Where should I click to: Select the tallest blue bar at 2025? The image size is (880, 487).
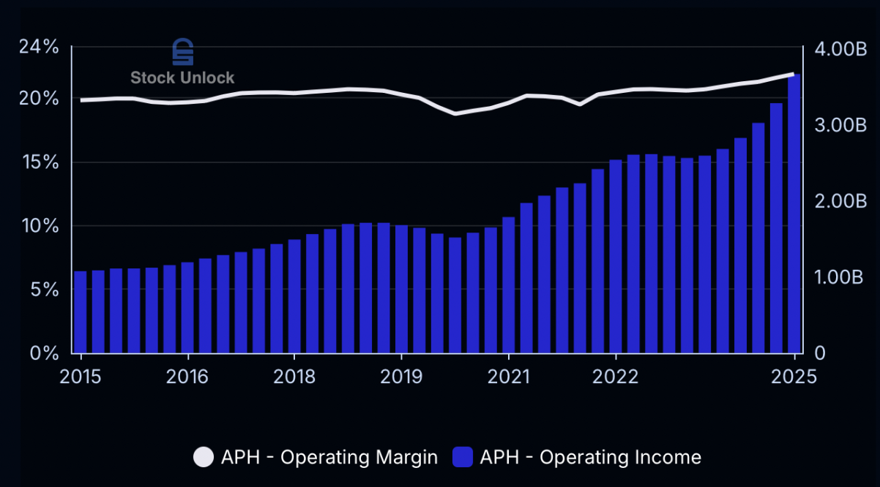[x=794, y=214]
